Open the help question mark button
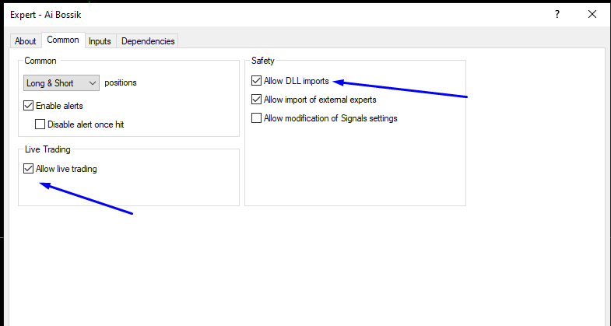This screenshot has width=611, height=326. 557,15
